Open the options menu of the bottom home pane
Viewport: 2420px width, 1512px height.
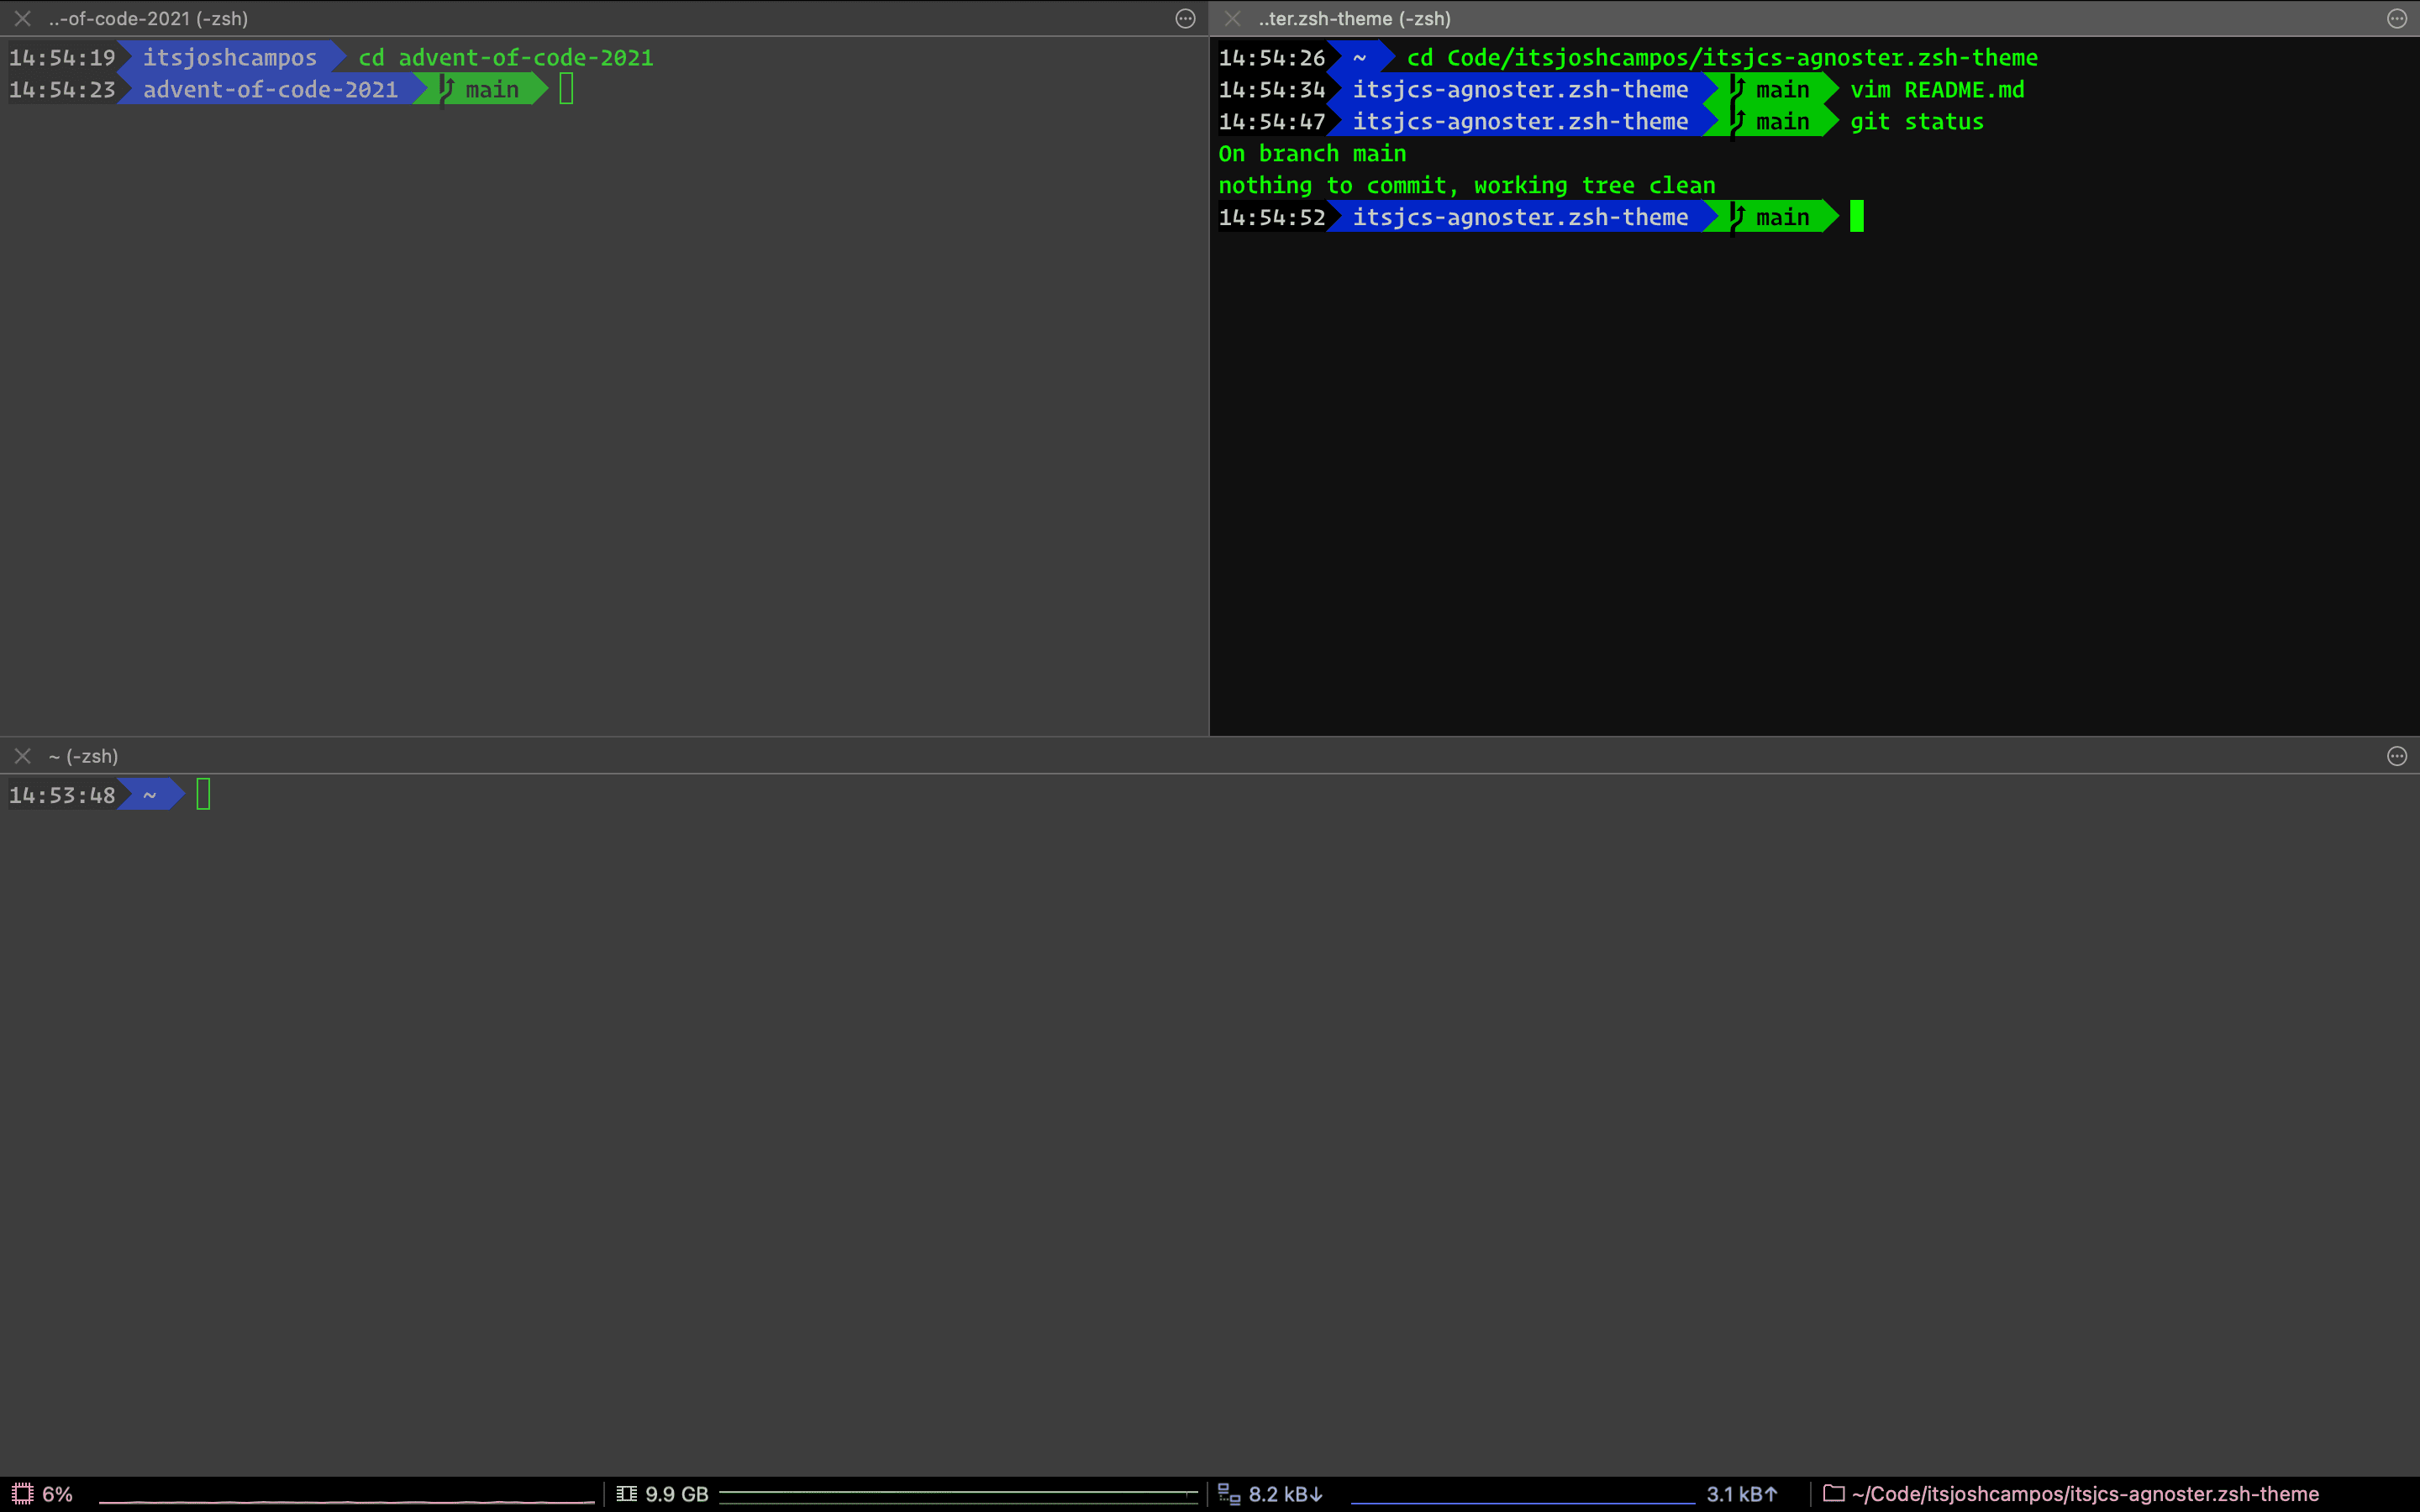(x=2397, y=756)
